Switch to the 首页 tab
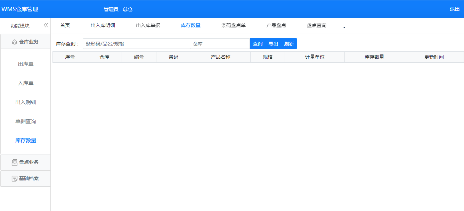This screenshot has height=211, width=464. click(x=65, y=25)
